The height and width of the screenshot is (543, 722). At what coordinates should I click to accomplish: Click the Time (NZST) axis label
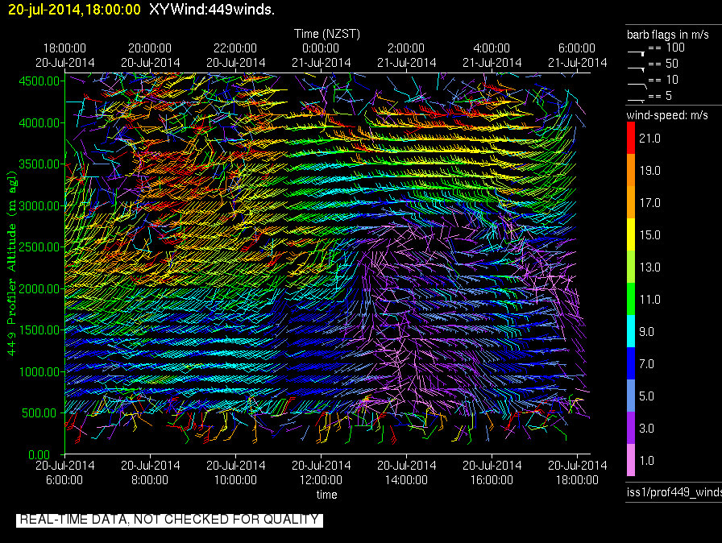(327, 34)
